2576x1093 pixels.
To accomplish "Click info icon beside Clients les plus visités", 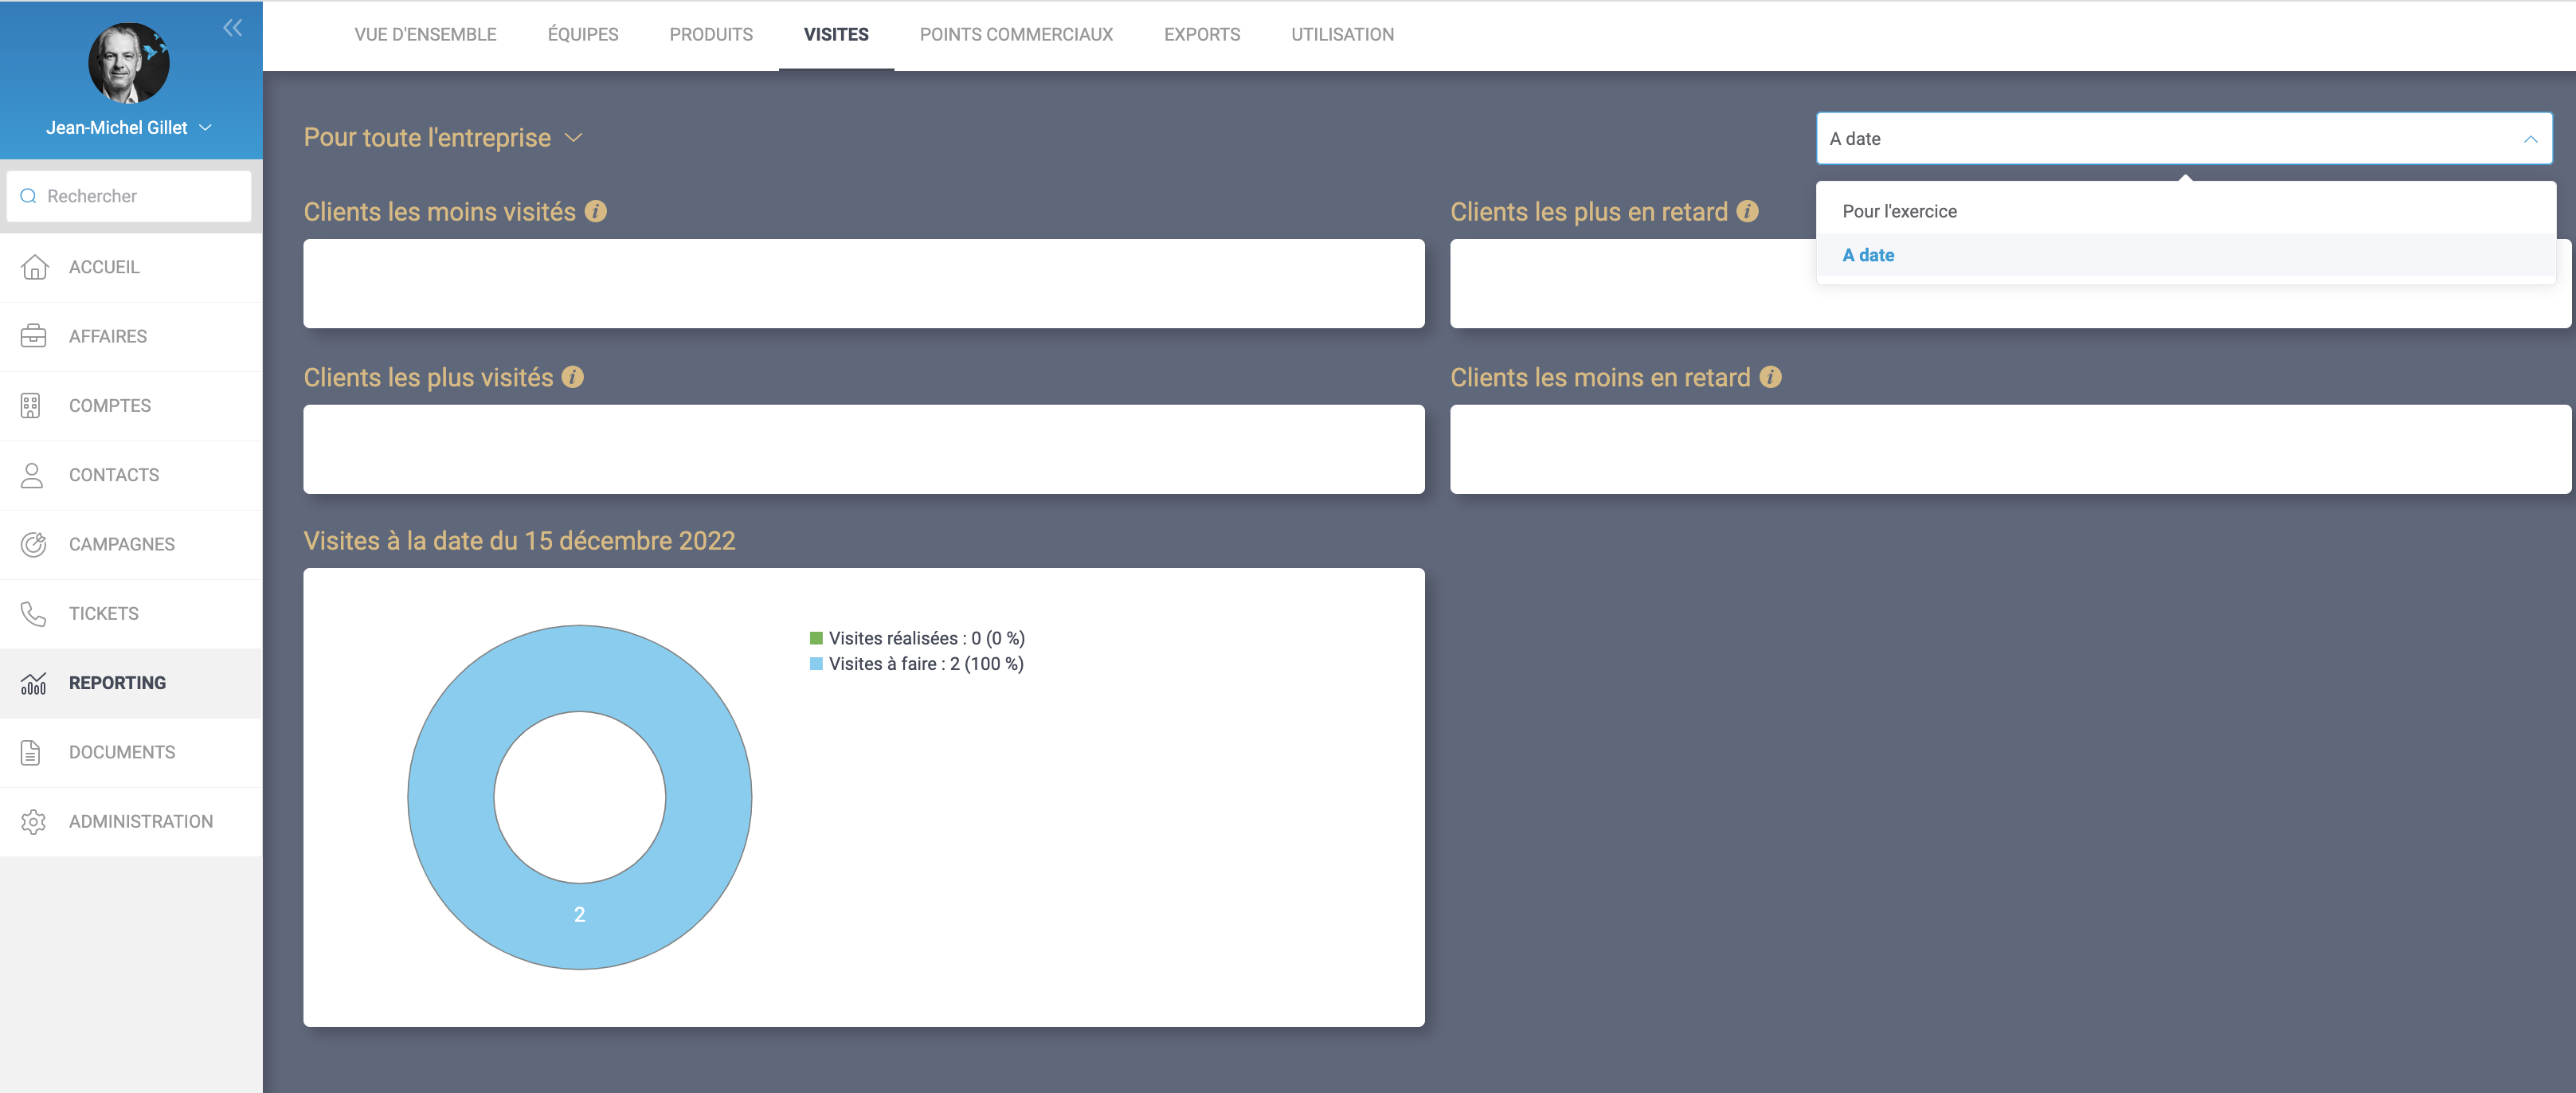I will tap(573, 377).
